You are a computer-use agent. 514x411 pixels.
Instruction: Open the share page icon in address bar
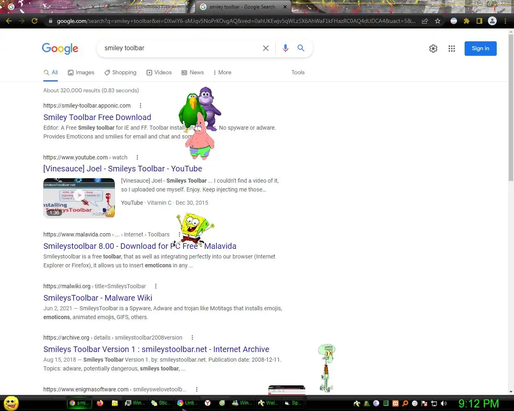click(x=425, y=21)
